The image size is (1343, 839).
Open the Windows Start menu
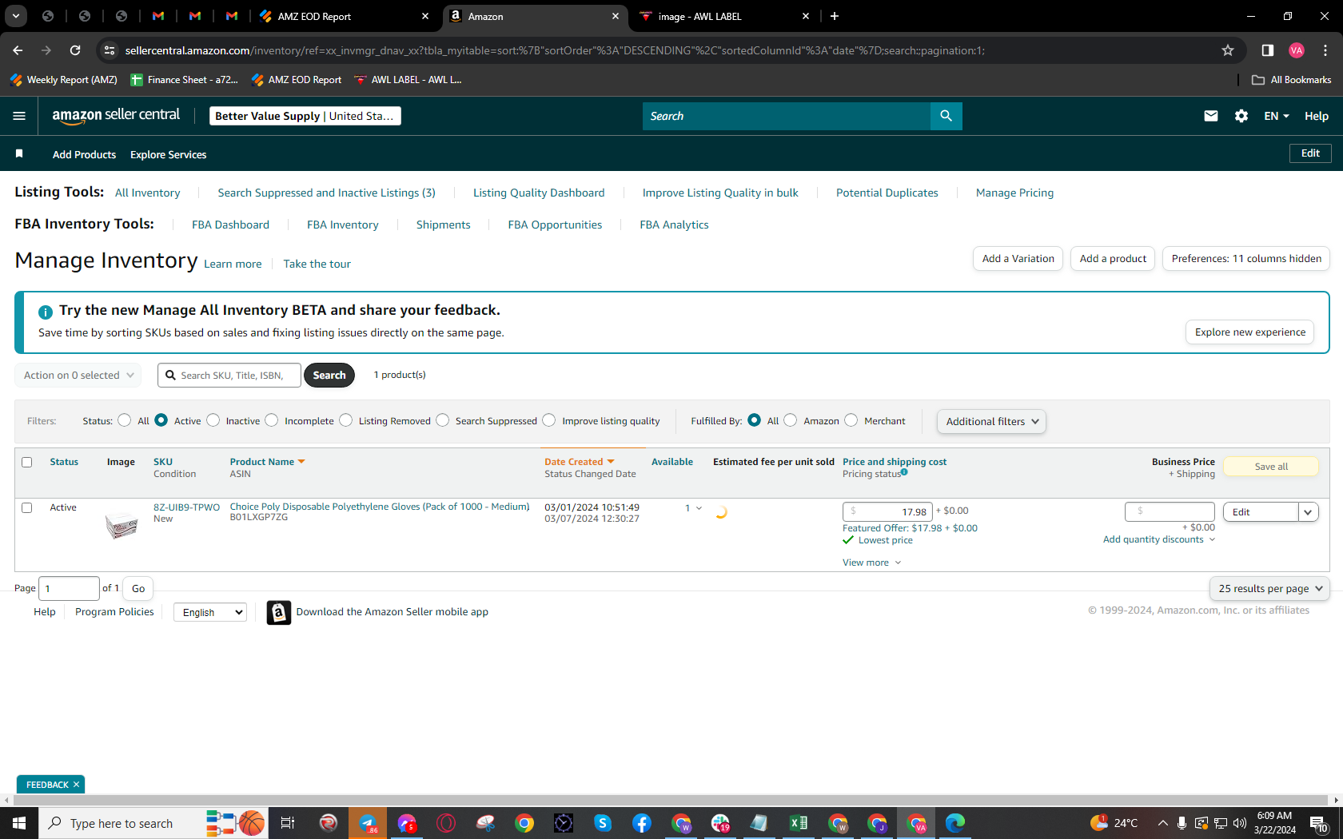pyautogui.click(x=19, y=823)
